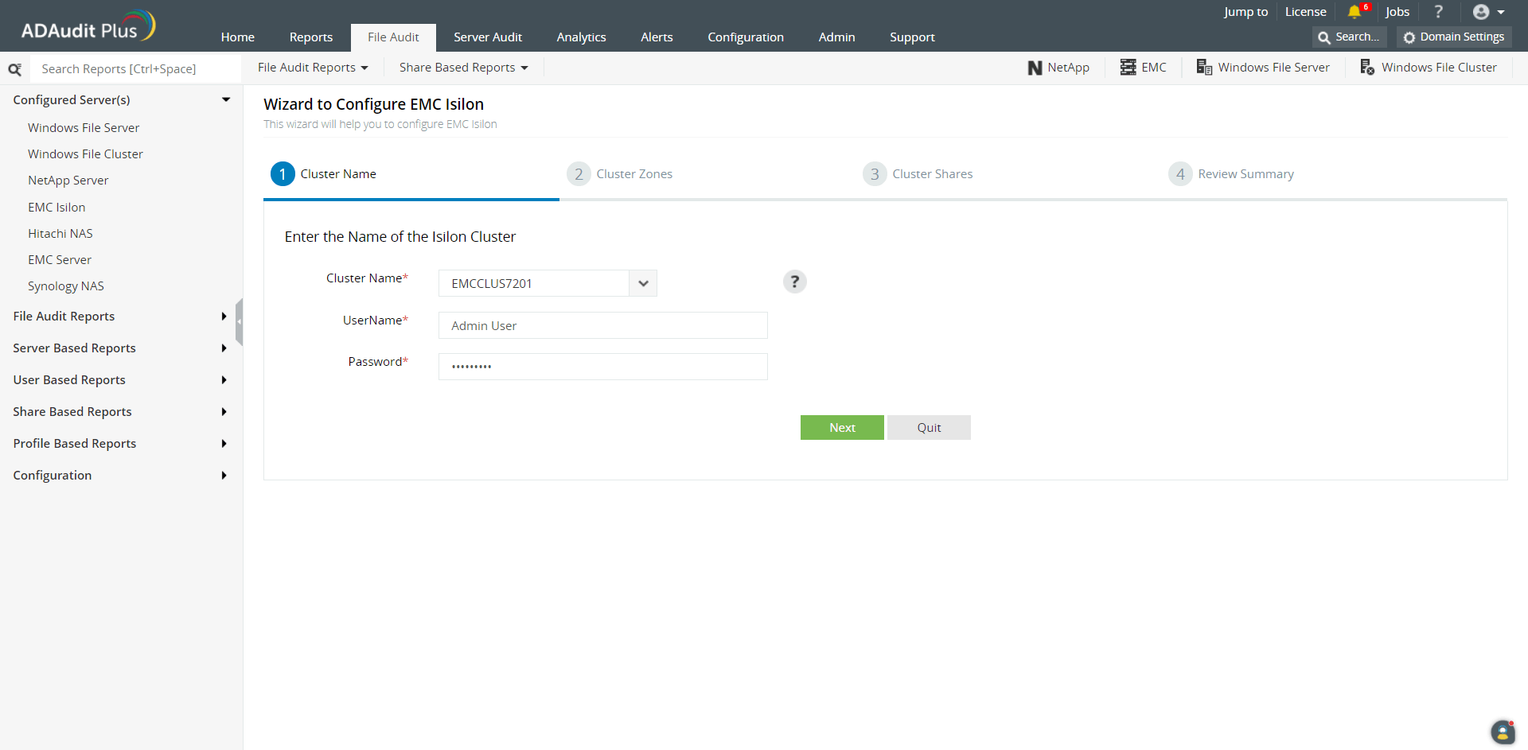1528x750 pixels.
Task: Switch to the Server Audit tab
Action: point(487,37)
